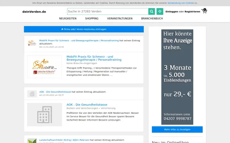Open AOK link in update header
The height and width of the screenshot is (143, 230).
tap(55, 92)
